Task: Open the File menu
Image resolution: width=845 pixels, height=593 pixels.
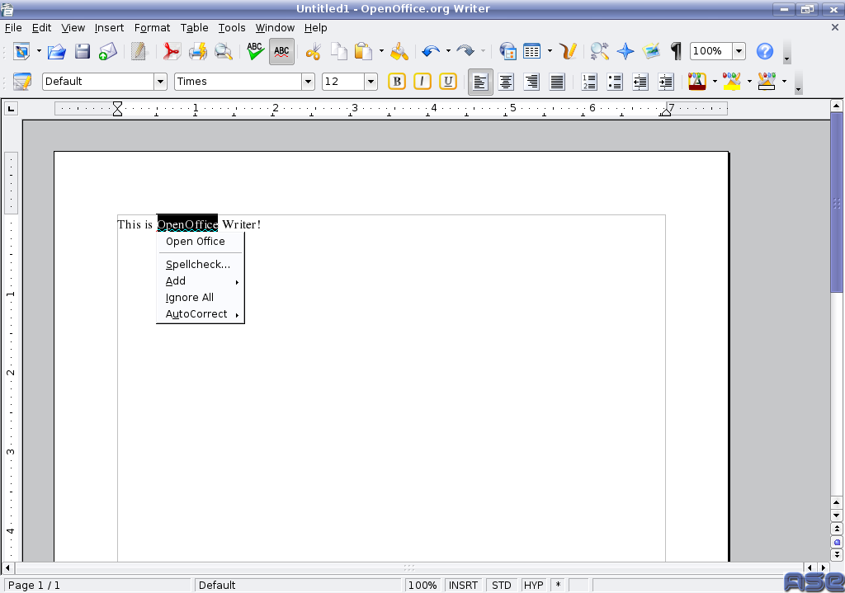Action: click(x=13, y=27)
